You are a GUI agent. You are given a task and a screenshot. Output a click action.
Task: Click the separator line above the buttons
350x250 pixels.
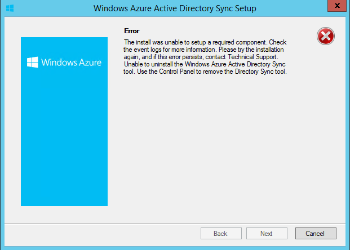tap(175, 224)
